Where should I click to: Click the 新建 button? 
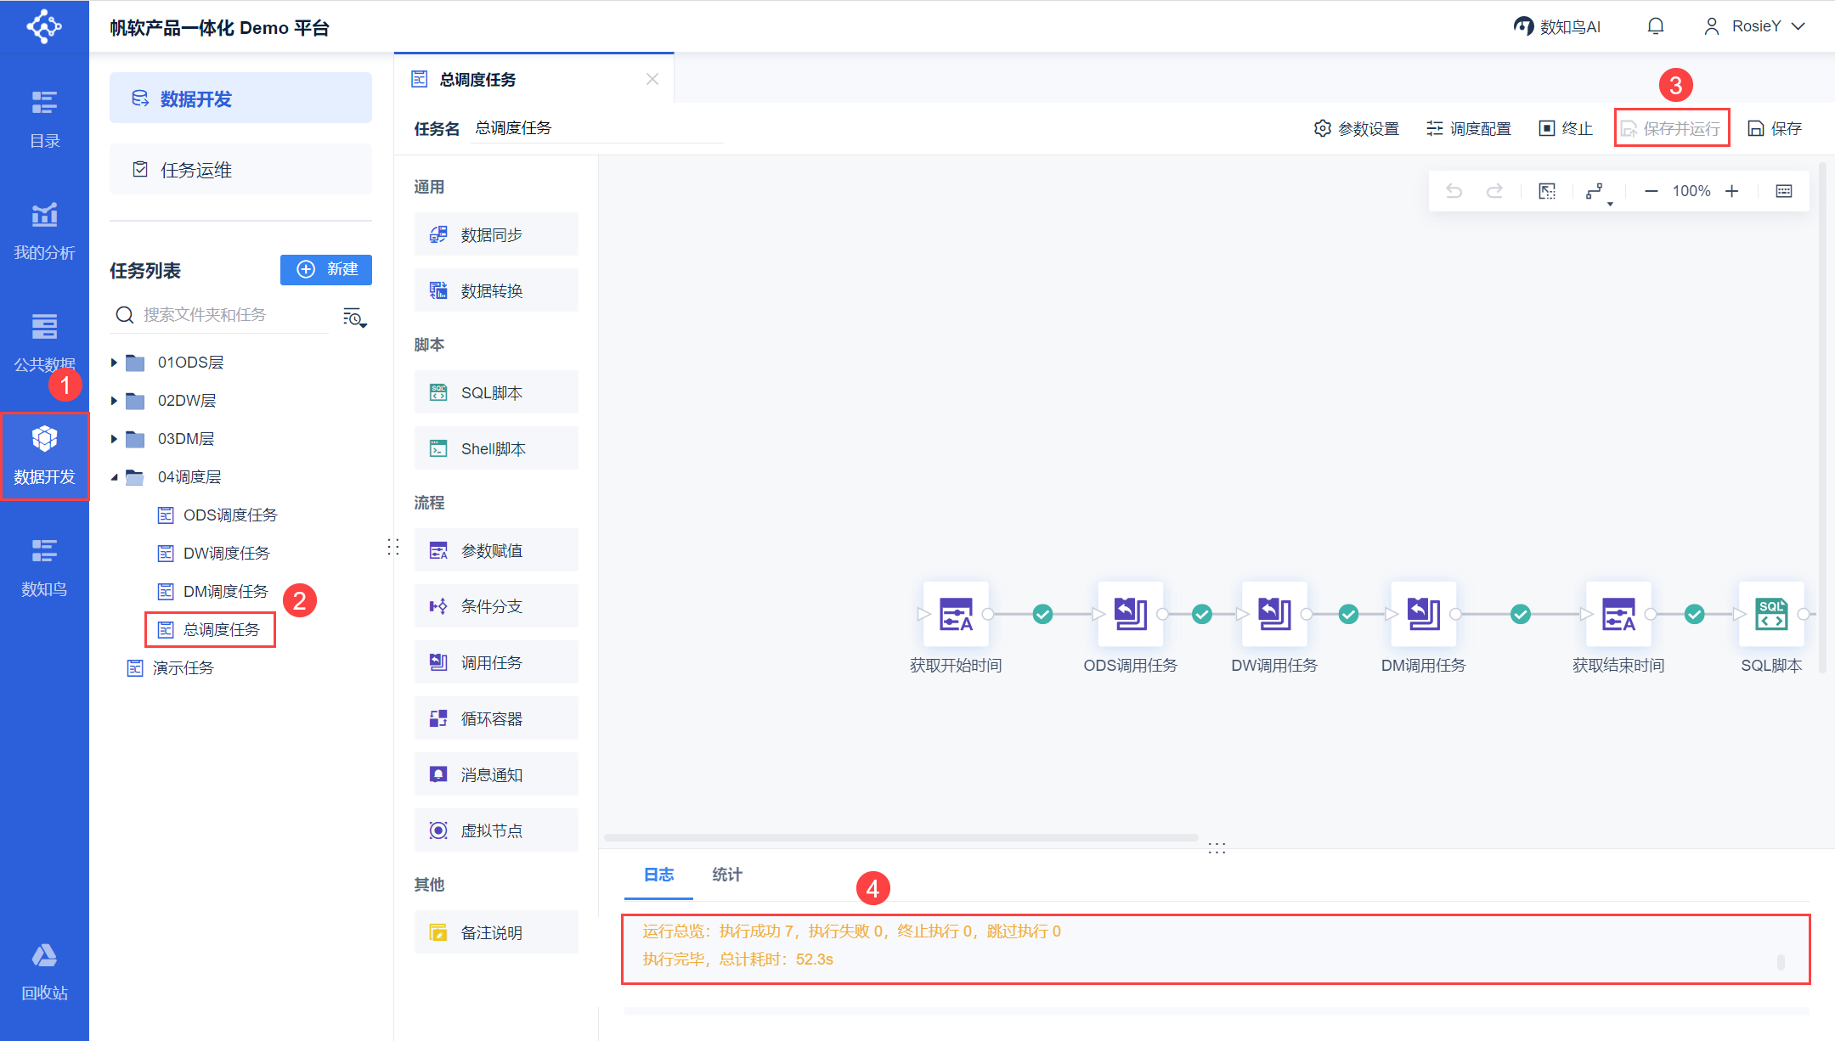pos(326,269)
